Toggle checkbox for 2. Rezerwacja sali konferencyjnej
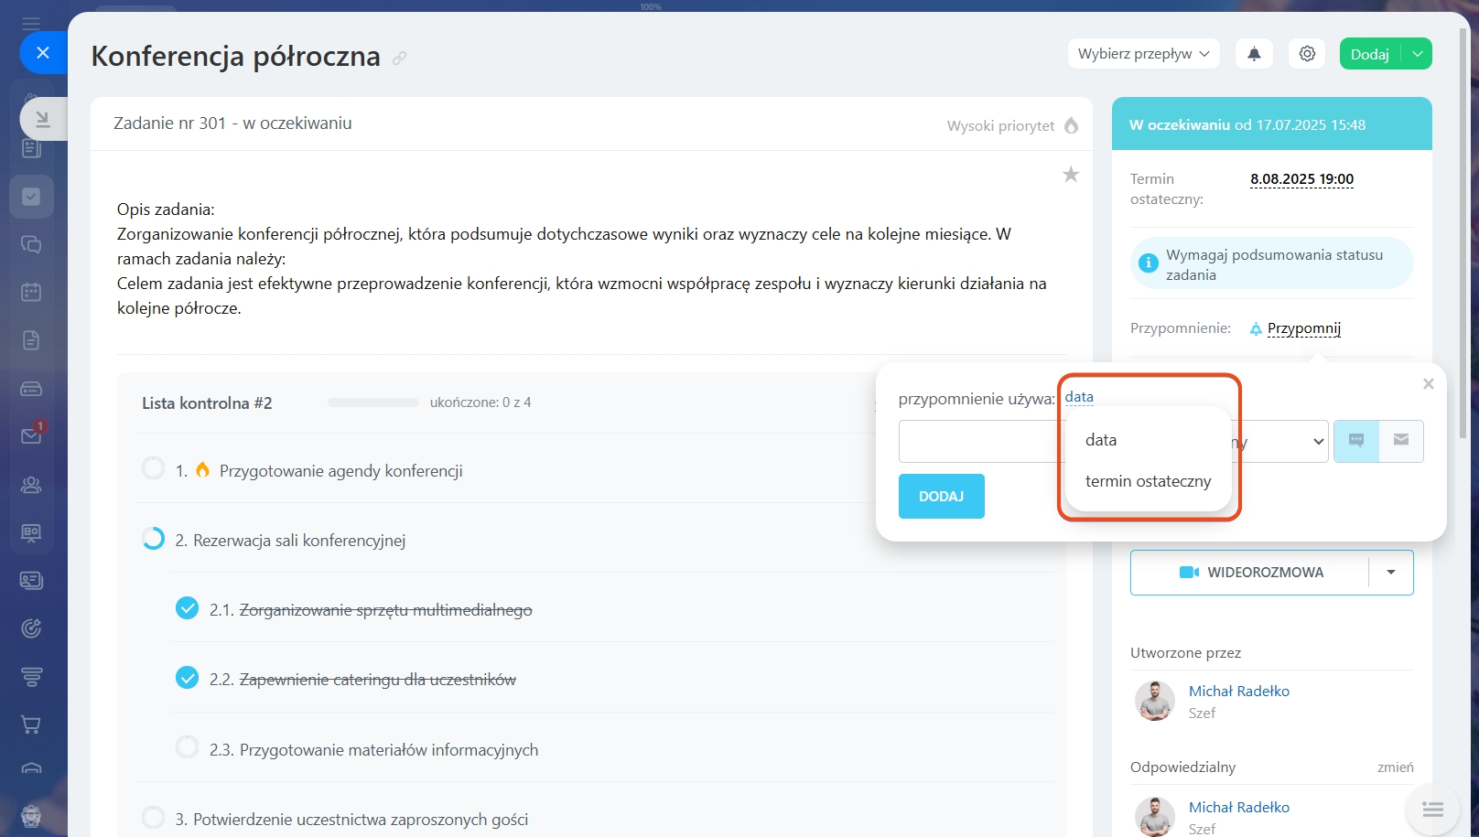Image resolution: width=1479 pixels, height=837 pixels. [153, 539]
